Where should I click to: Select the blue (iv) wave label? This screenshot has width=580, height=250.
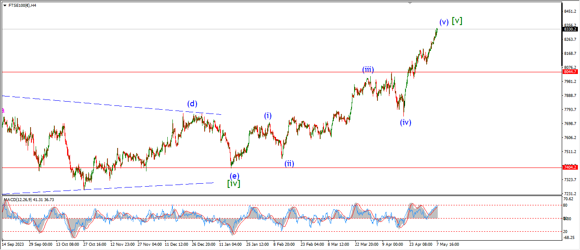click(405, 122)
